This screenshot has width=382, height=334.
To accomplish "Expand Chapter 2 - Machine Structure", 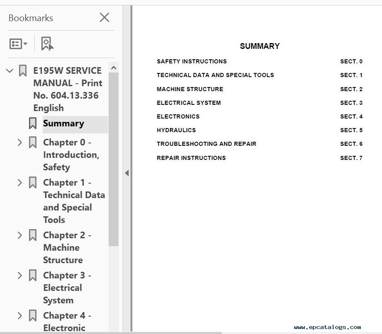I will (x=20, y=235).
